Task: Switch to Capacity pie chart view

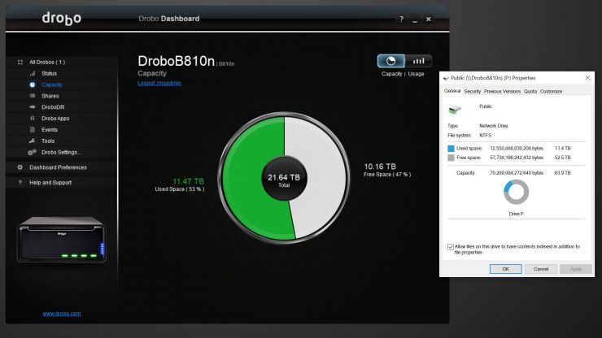Action: click(390, 61)
